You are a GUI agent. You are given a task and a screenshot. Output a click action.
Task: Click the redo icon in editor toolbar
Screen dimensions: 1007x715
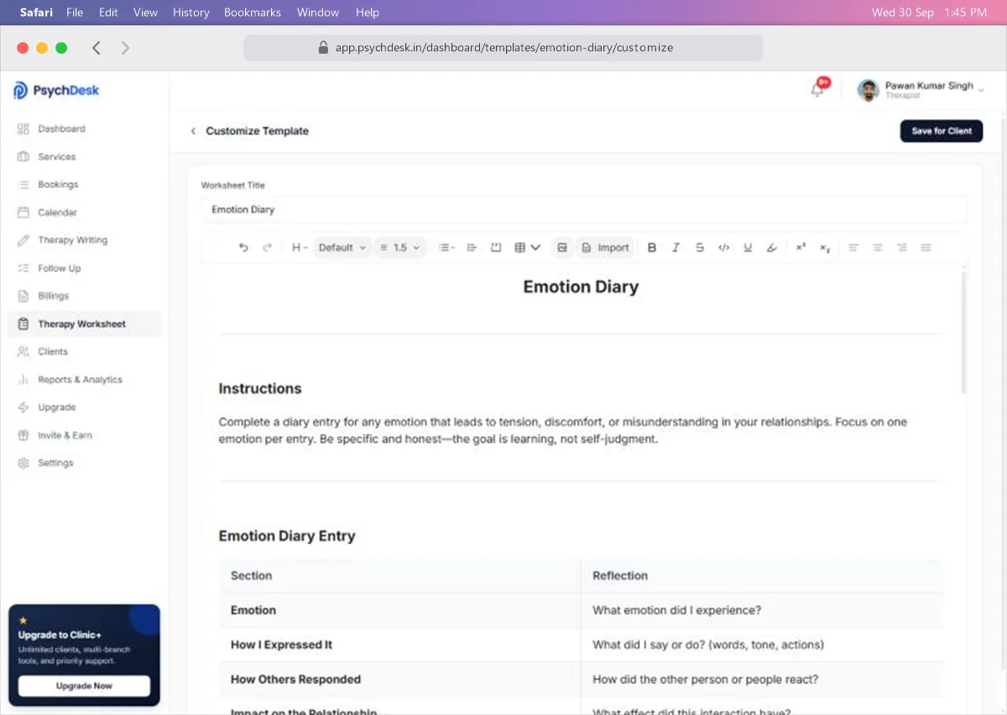(268, 248)
